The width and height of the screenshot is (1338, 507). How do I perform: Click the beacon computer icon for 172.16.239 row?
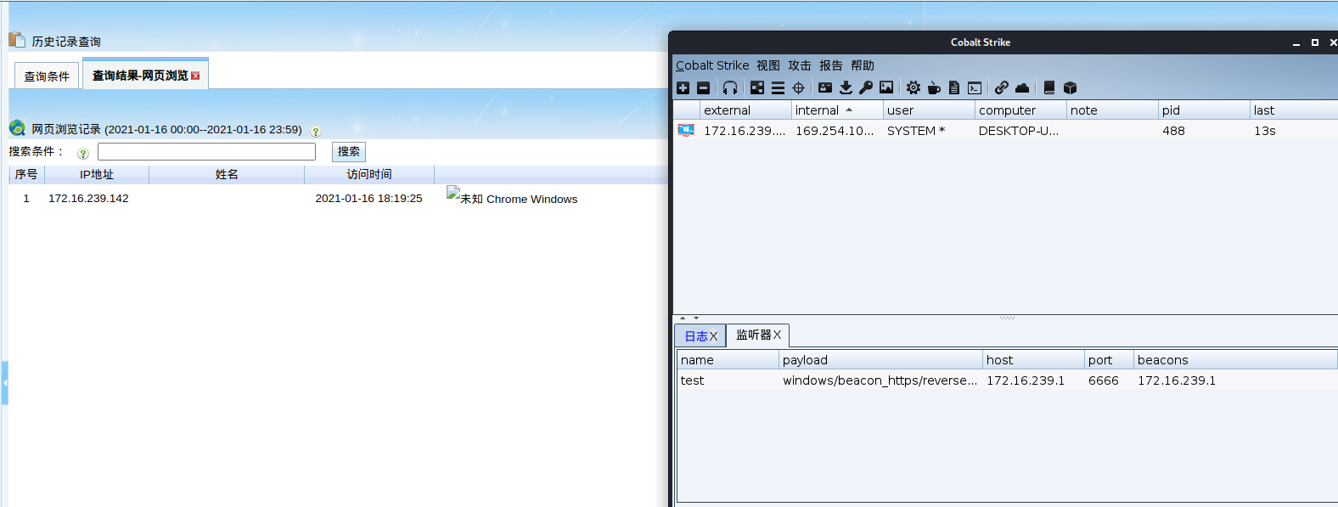[x=686, y=130]
